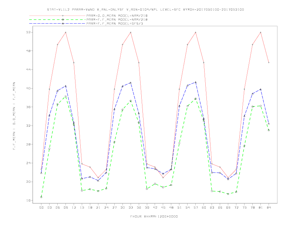Click the x-axis tick label 75
293x226 pixels.
[245, 208]
